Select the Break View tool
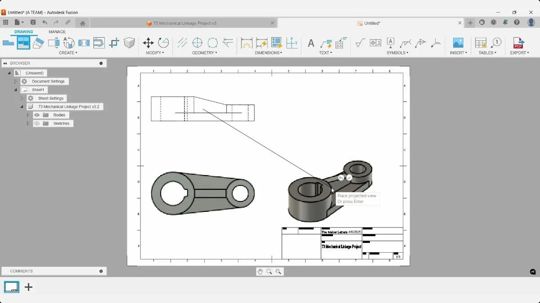The image size is (540, 303). point(84,43)
